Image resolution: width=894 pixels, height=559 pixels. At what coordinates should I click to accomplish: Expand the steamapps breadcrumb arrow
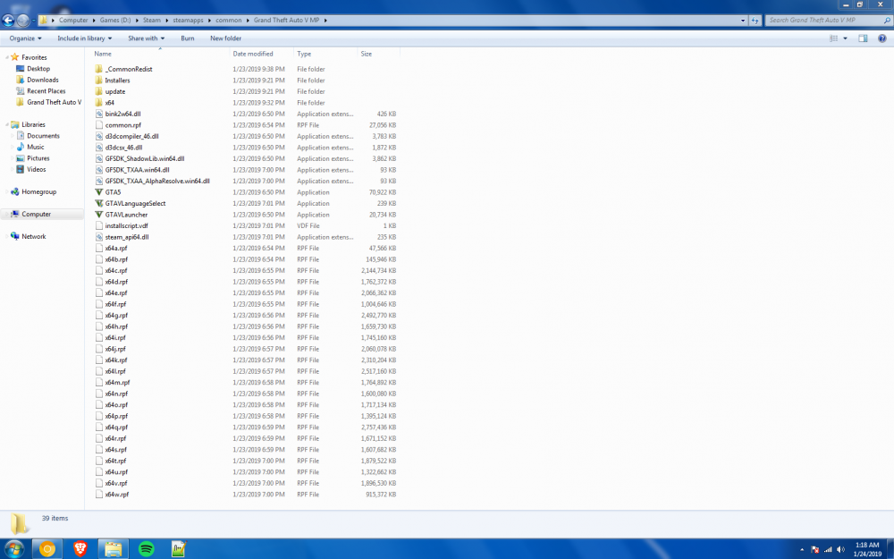(209, 20)
